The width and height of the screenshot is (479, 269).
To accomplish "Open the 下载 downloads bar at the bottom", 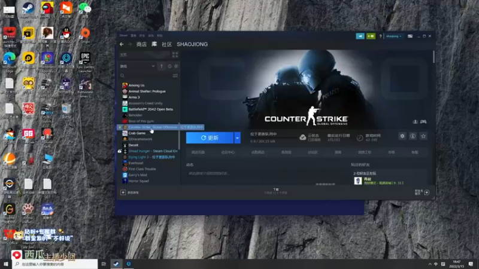I will pyautogui.click(x=275, y=191).
